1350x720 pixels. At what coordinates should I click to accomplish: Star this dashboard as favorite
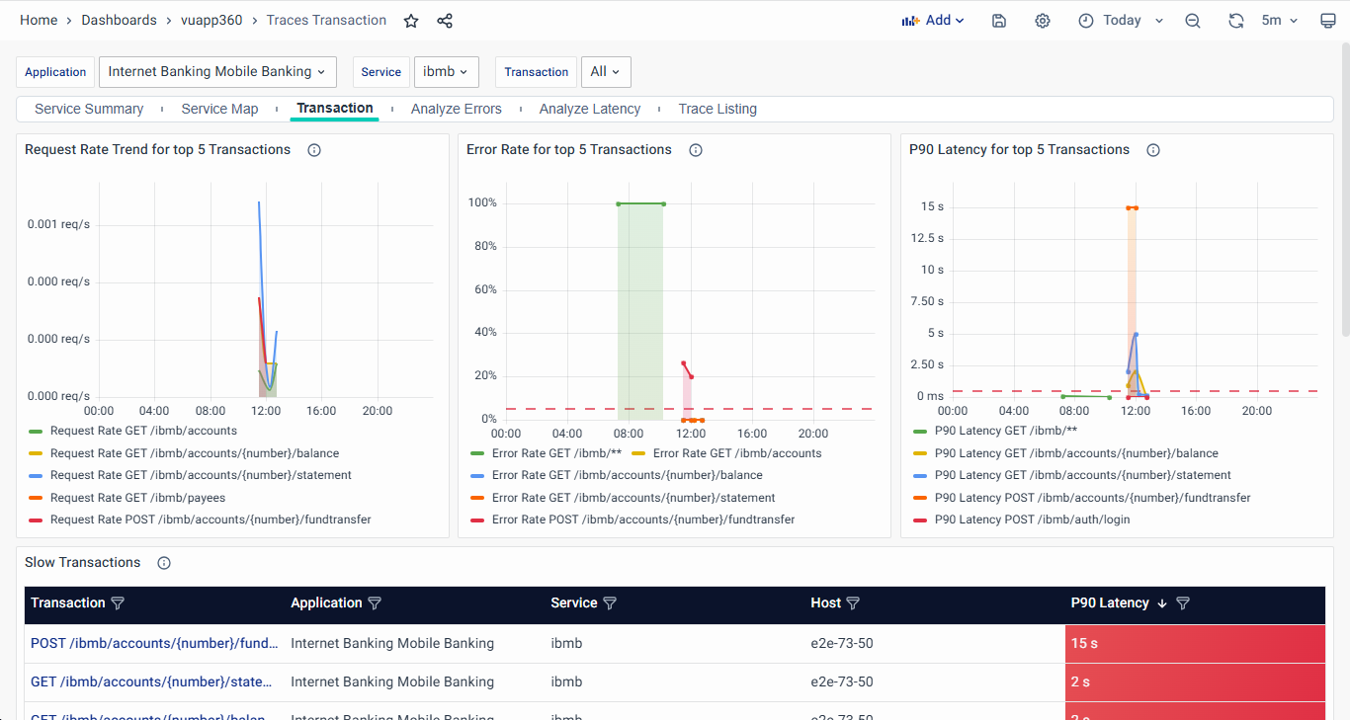[x=411, y=21]
